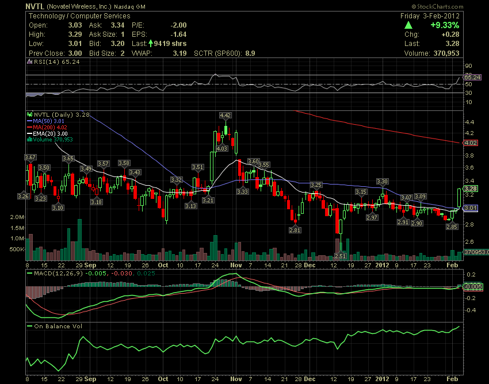
Task: Click the Prev Close value 3.00
Action: (x=75, y=53)
